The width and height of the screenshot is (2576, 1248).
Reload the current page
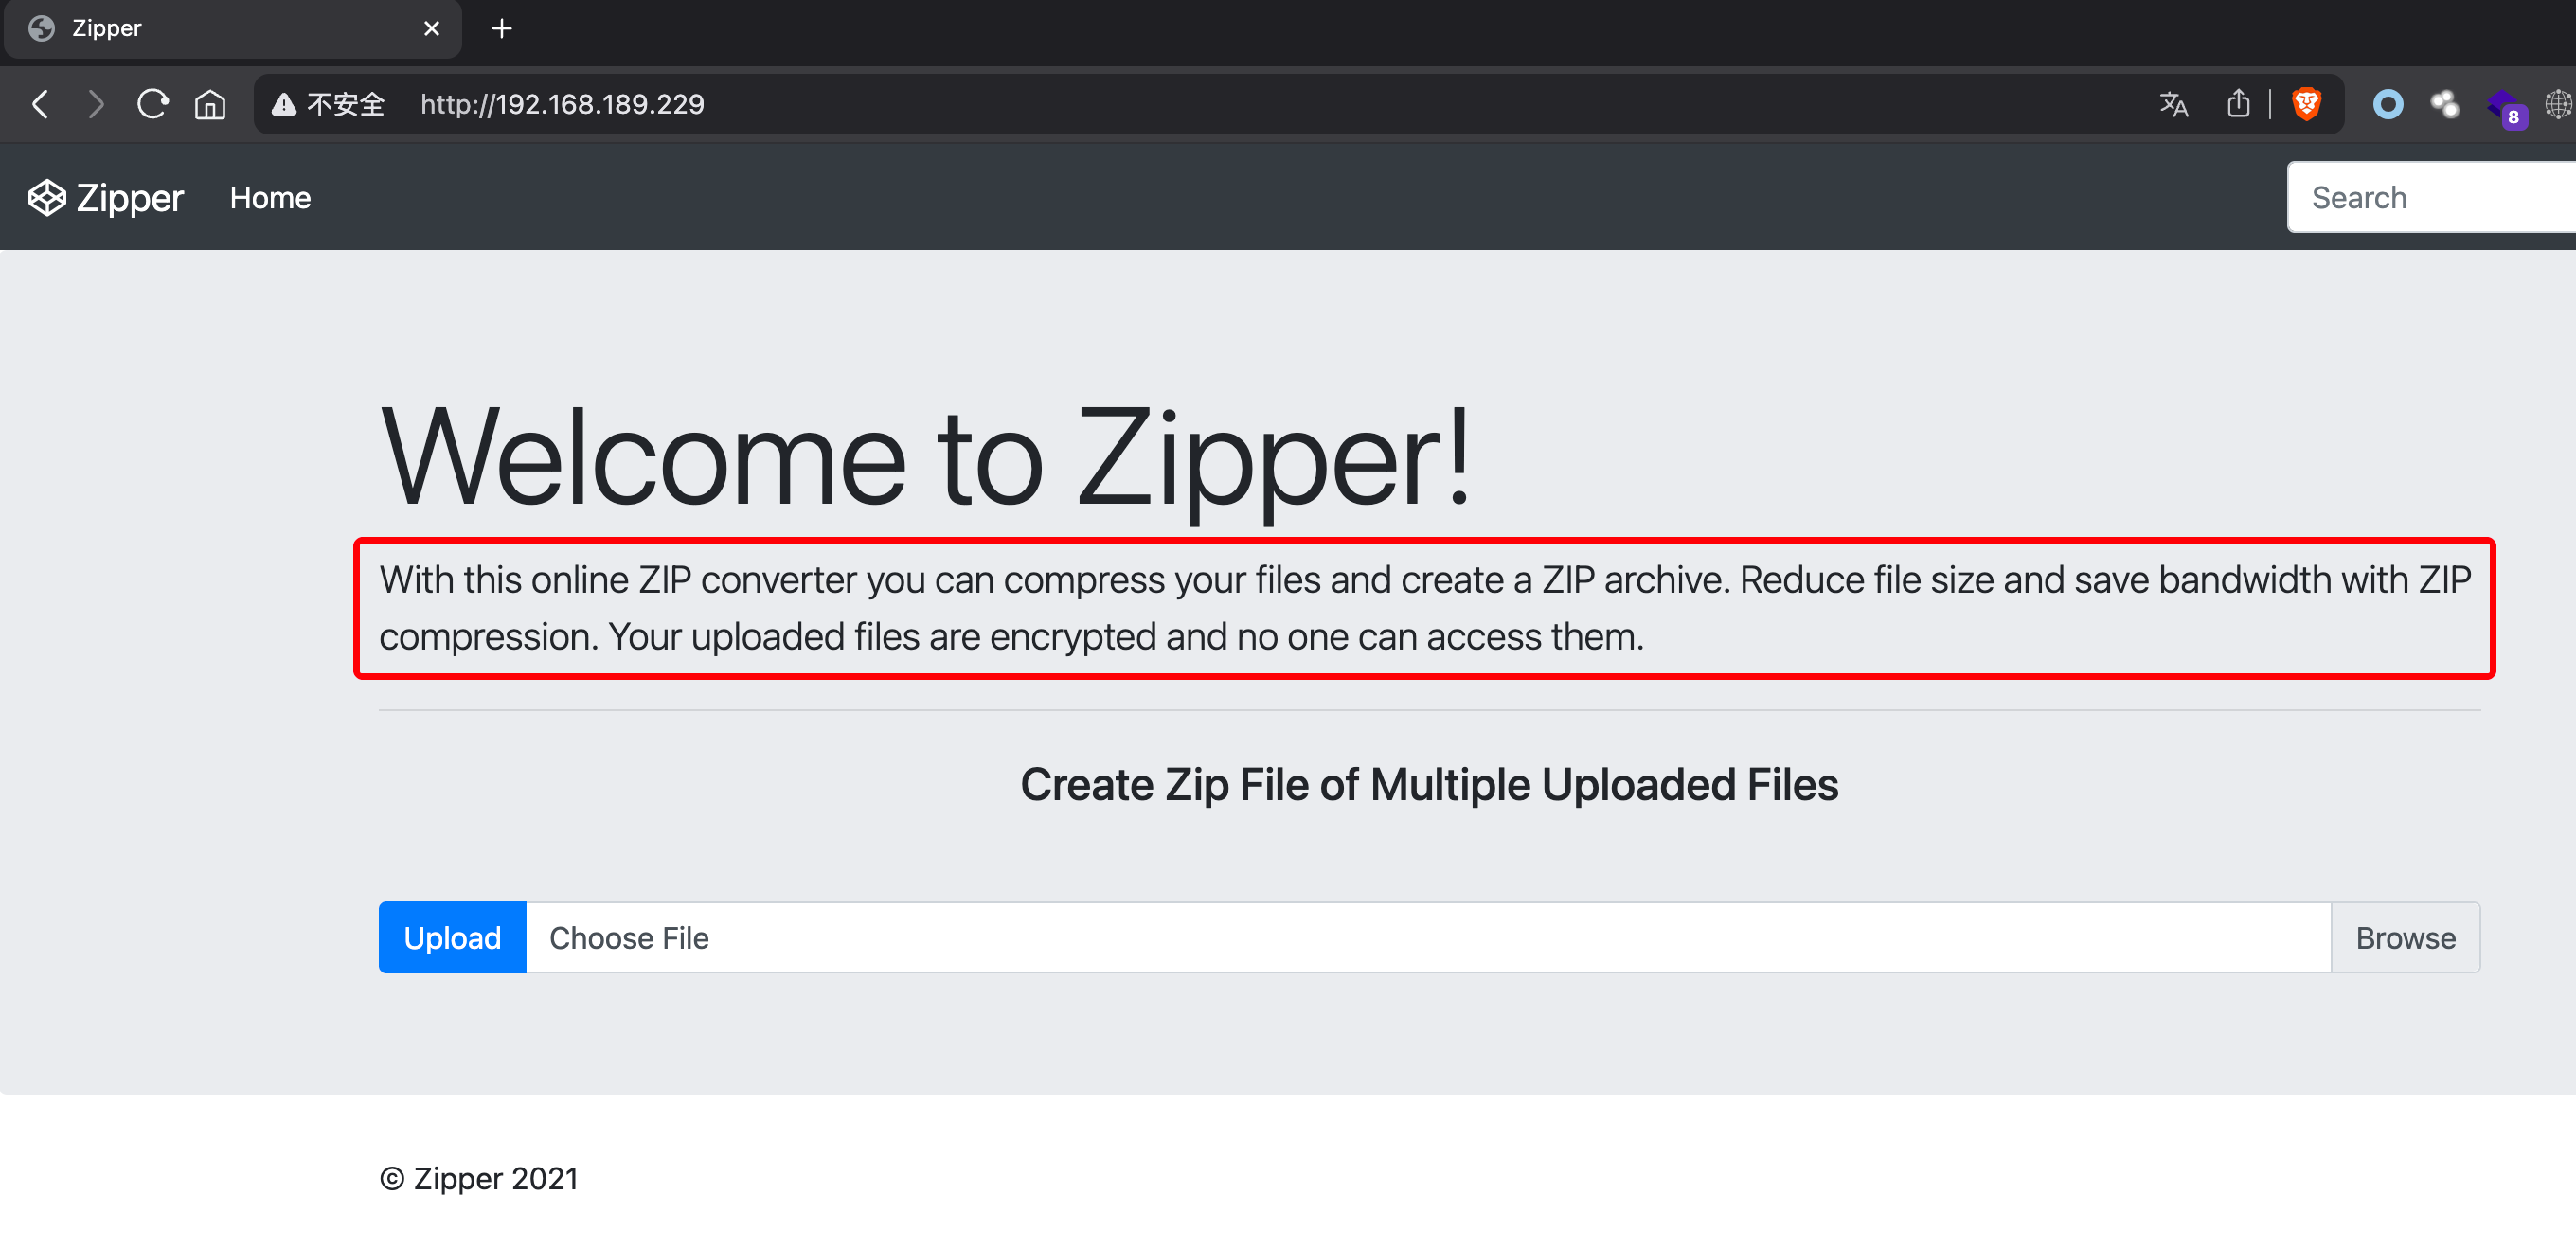point(153,104)
